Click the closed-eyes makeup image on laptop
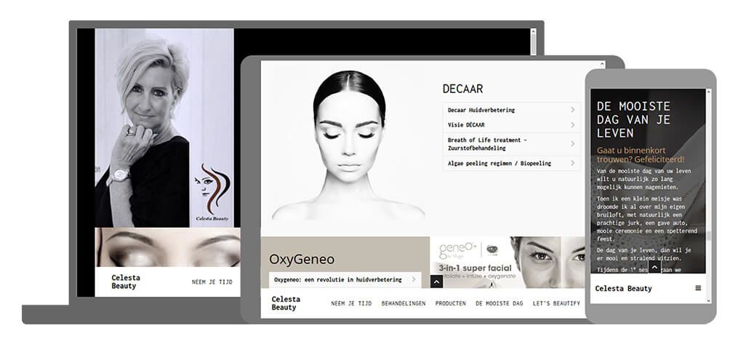Viewport: 738px width, 344px height. click(x=167, y=247)
